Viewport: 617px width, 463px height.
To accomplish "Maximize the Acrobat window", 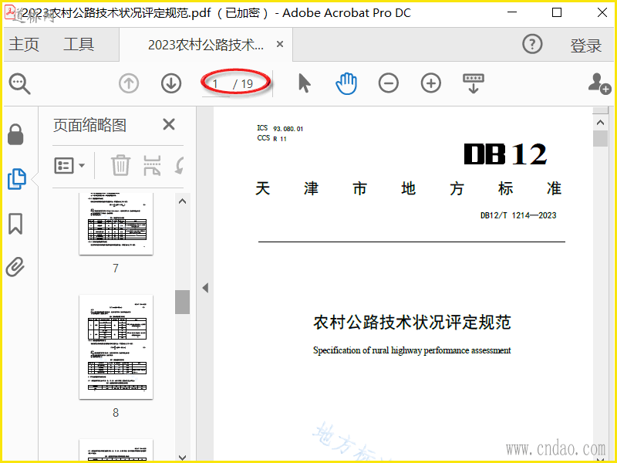I will pyautogui.click(x=557, y=12).
